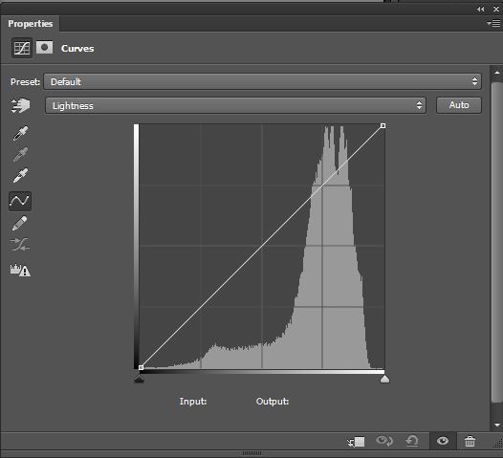Pick the black point eyedropper
This screenshot has width=503, height=458.
20,133
